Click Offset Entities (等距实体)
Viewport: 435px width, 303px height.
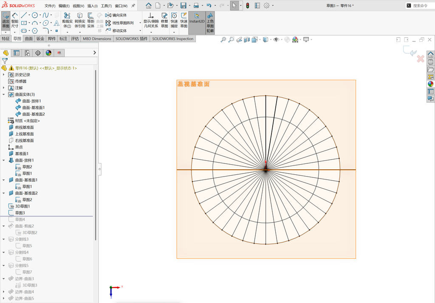coord(91,20)
